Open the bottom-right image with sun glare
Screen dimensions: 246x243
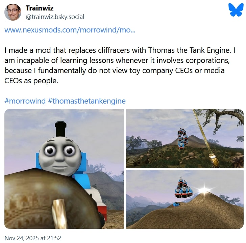pyautogui.click(x=184, y=199)
